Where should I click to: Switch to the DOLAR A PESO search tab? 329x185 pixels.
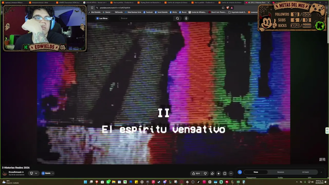tap(95, 3)
